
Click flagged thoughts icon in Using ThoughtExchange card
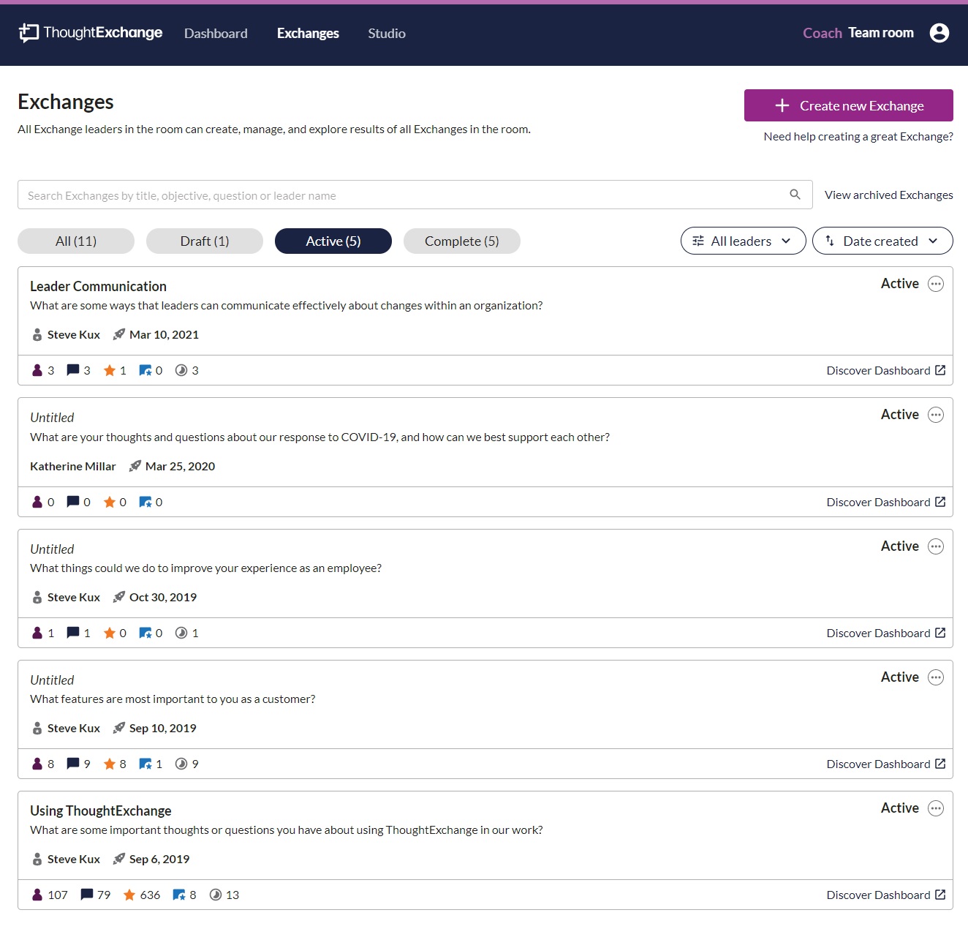pyautogui.click(x=179, y=895)
